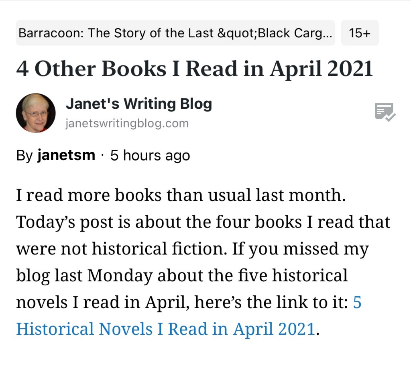Click the words 'novels I read in April'
The width and height of the screenshot is (411, 366).
(102, 302)
